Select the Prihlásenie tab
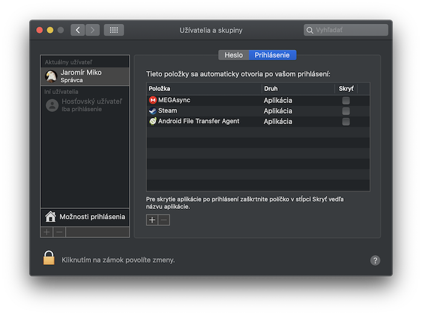The width and height of the screenshot is (422, 315). click(x=272, y=55)
